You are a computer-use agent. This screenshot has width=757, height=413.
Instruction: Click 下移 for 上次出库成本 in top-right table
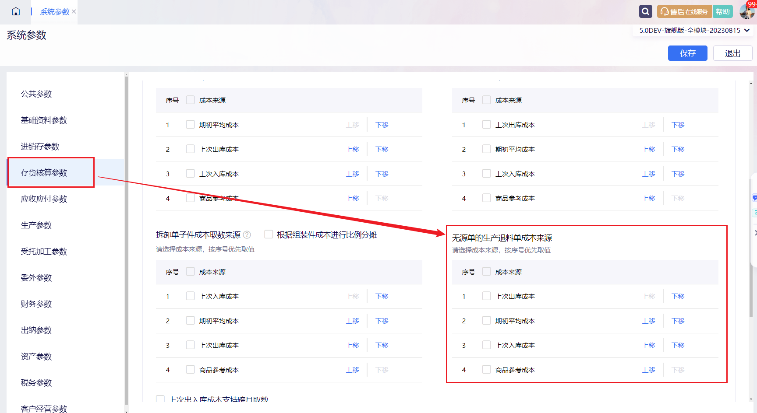678,125
